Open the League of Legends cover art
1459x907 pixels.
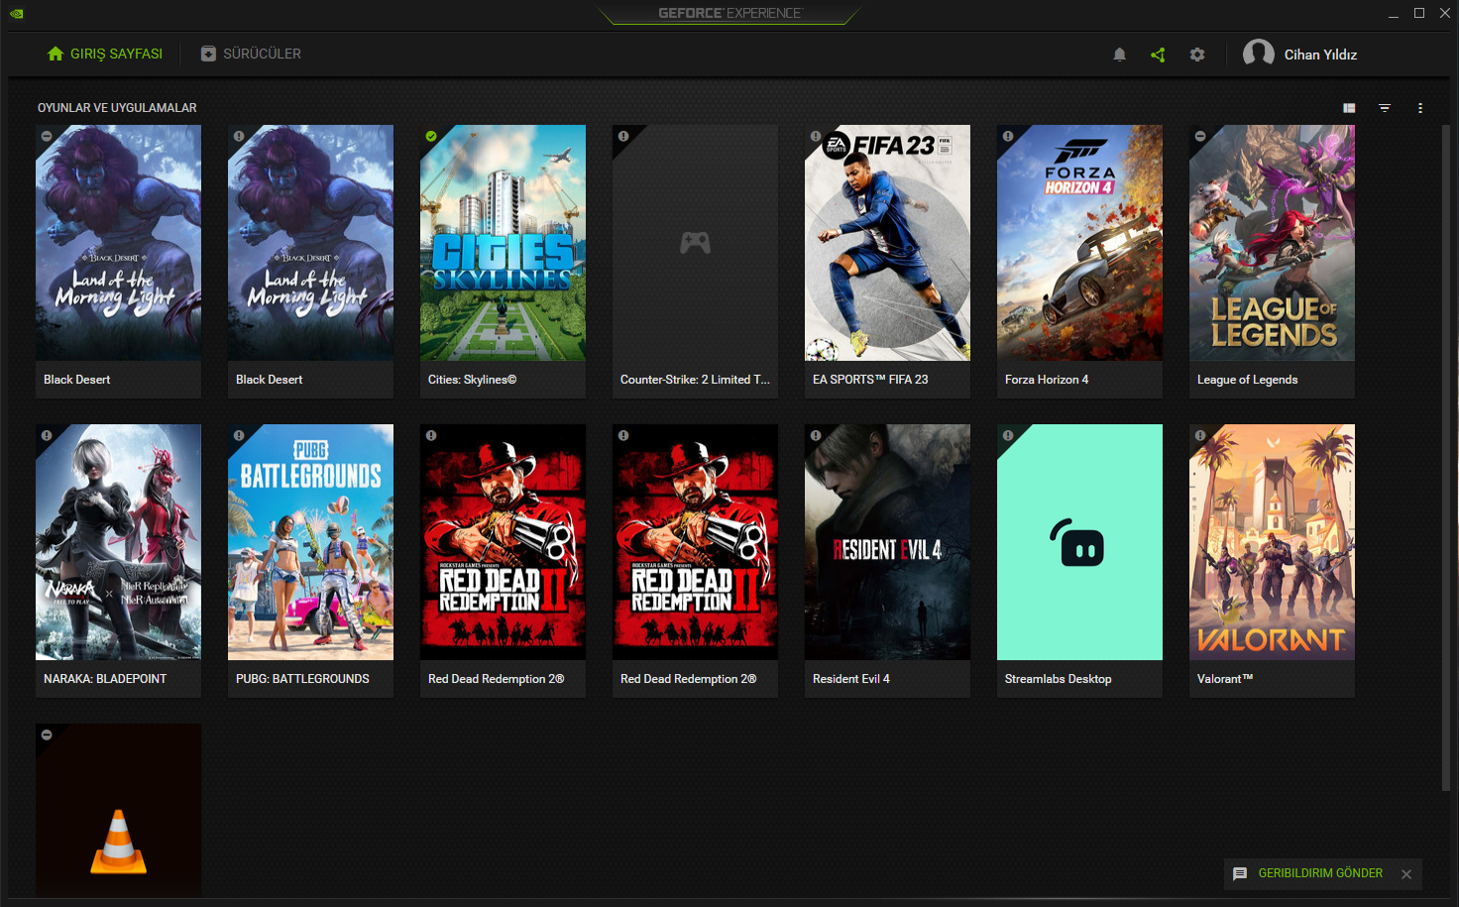(x=1272, y=243)
